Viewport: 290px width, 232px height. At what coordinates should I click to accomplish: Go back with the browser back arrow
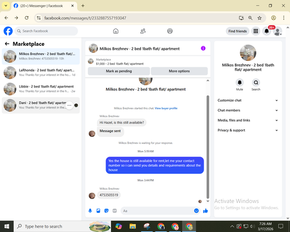coord(6,18)
